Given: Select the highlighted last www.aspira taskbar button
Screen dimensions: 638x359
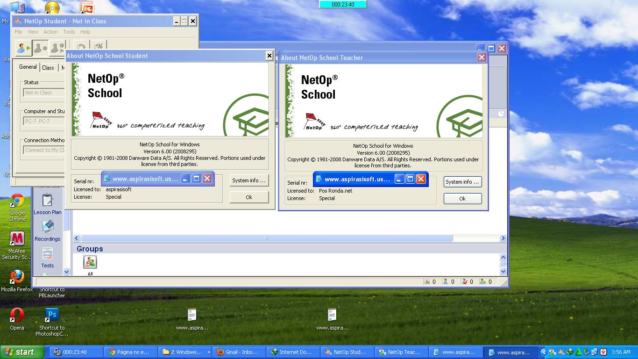Looking at the screenshot, I should [510, 352].
